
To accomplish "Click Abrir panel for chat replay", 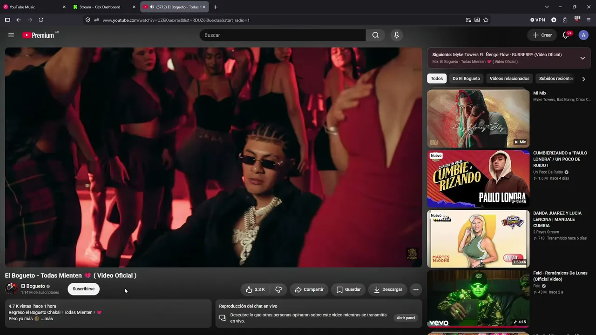I will [406, 318].
